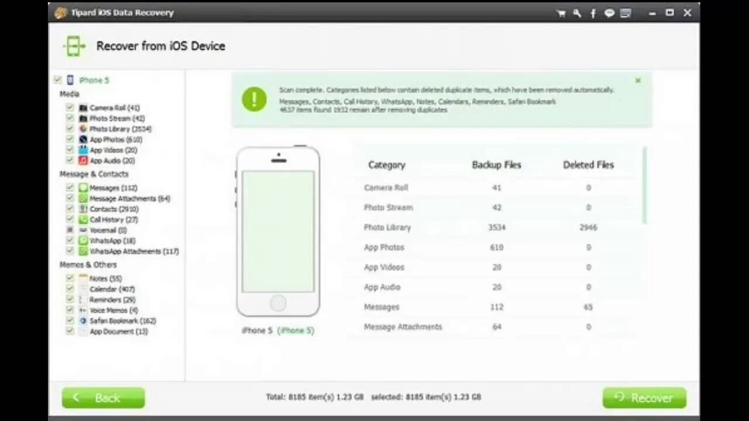Click the 2946 deleted files value

pyautogui.click(x=589, y=227)
